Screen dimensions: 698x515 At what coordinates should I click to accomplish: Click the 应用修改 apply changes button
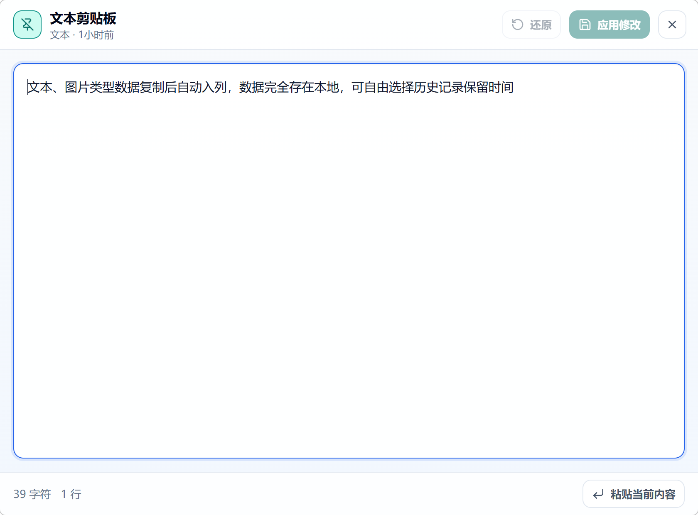[610, 25]
